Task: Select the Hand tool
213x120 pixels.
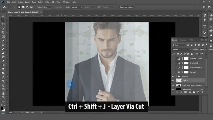Action: pos(3,93)
